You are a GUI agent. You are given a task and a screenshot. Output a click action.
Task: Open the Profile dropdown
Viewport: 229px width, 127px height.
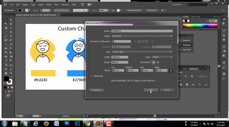point(142,36)
